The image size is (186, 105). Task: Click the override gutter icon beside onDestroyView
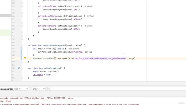[19, 68]
